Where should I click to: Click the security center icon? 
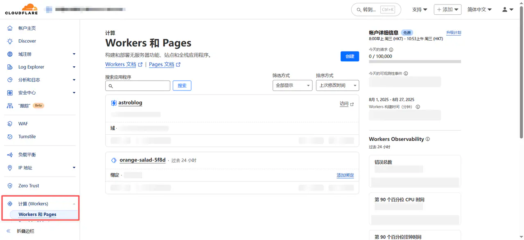click(x=10, y=93)
